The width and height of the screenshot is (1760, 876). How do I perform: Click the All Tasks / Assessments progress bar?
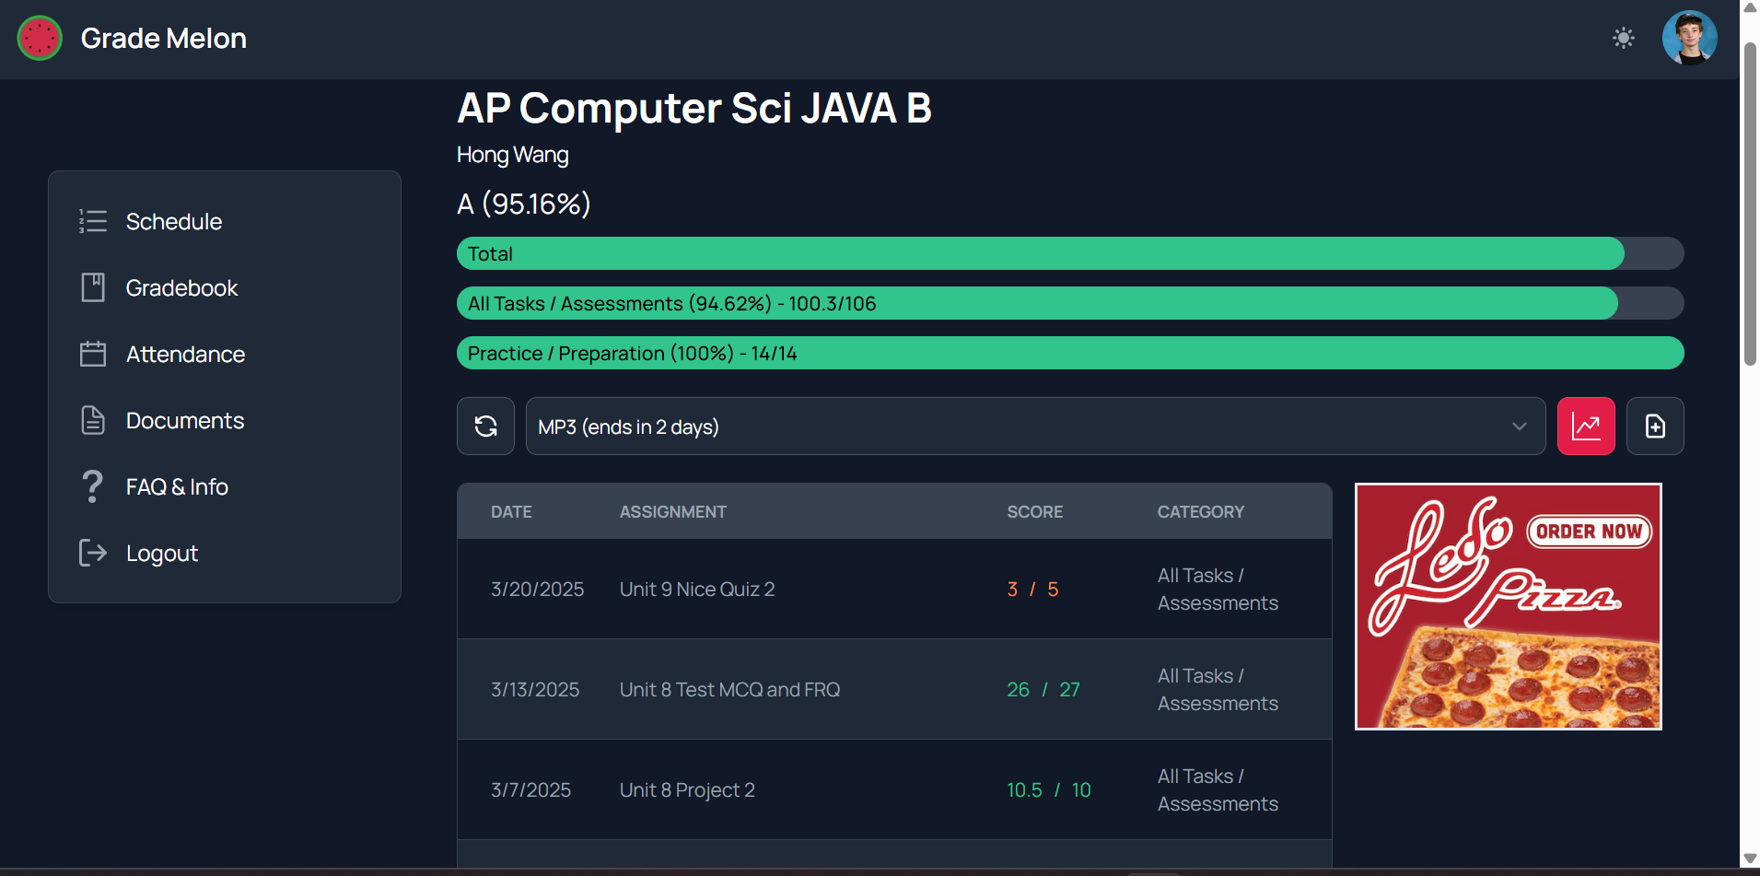(x=1070, y=303)
